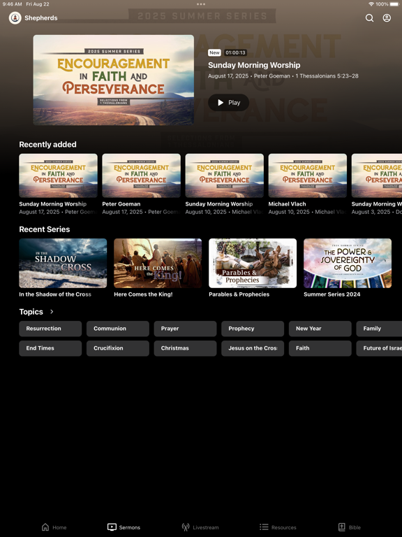This screenshot has width=402, height=537.
Task: Switch to the Sermons tab label
Action: (x=130, y=527)
